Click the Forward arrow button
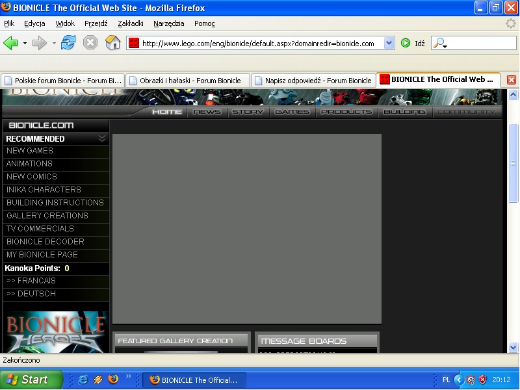Screen dimensions: 520x390 [x=40, y=43]
